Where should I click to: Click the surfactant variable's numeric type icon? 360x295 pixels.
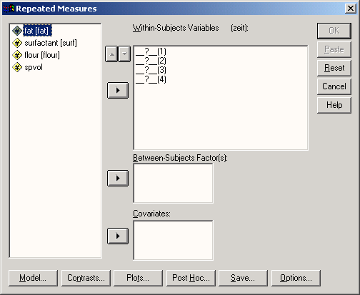click(17, 43)
